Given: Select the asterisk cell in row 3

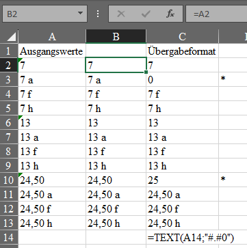Looking at the screenshot, I should (233, 80).
